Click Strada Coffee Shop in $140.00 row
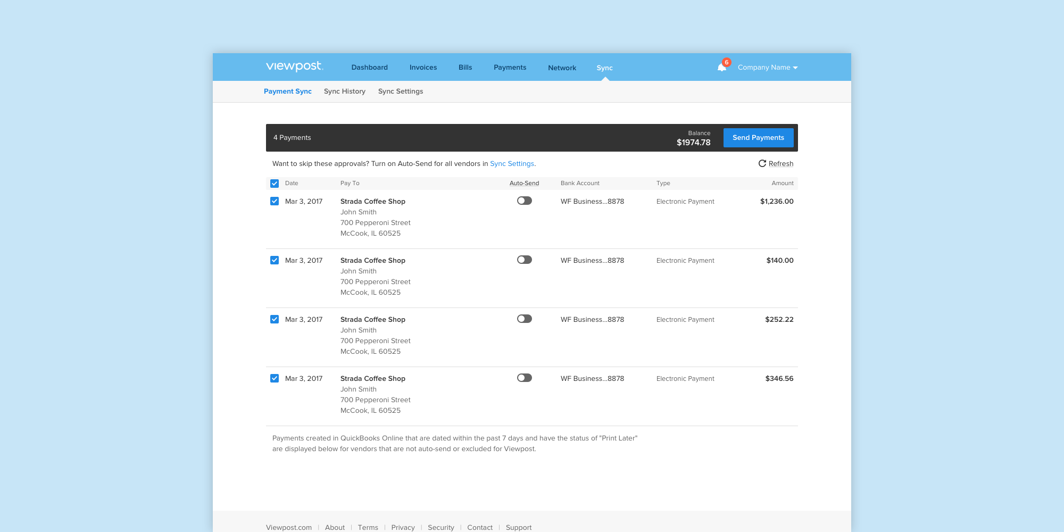Screen dimensions: 1064x532 click(373, 261)
